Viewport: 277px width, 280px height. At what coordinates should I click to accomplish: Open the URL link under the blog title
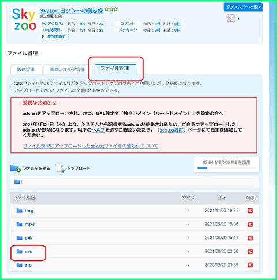tap(59, 16)
